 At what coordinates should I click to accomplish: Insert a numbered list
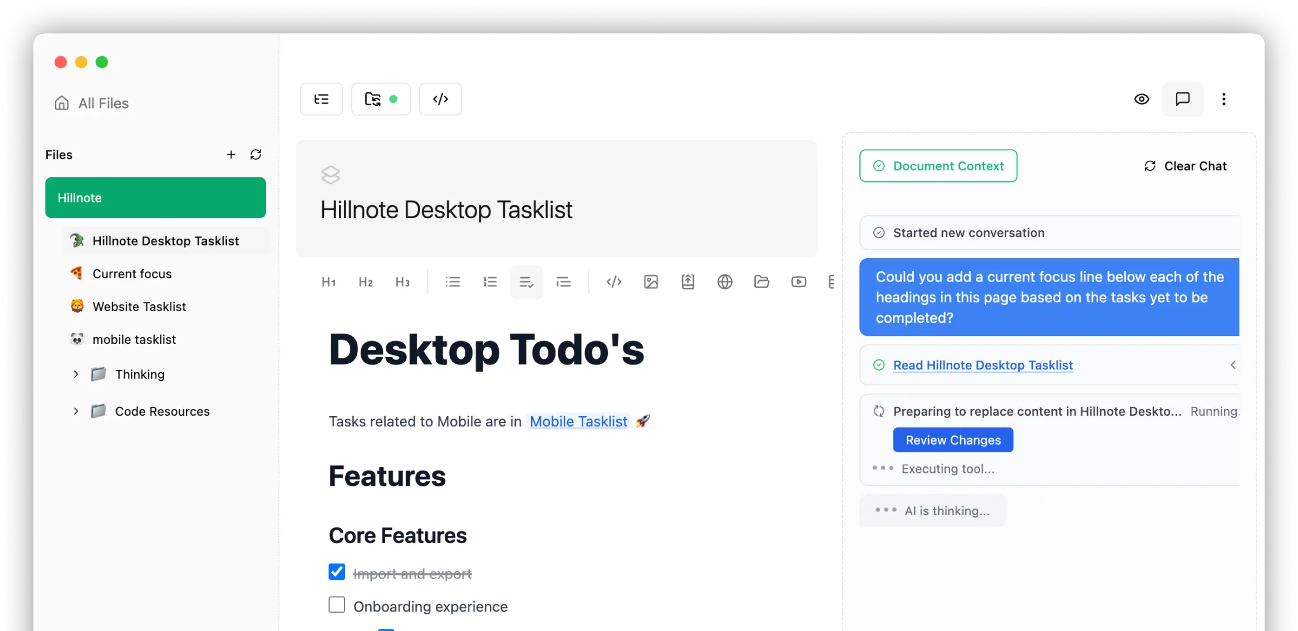[x=490, y=282]
